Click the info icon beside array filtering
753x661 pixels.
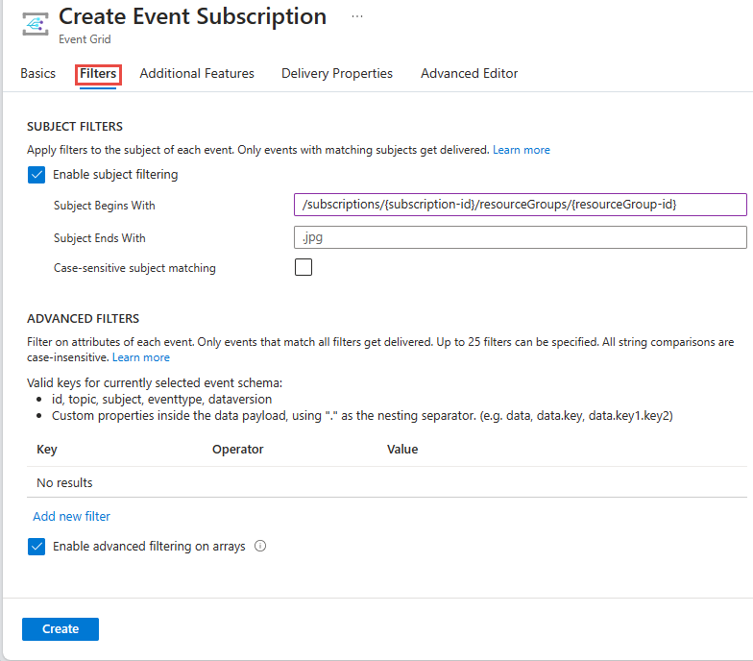tap(260, 546)
